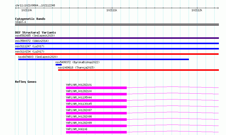Screen dimensions: 226x135
Task: Click the right arrowhead of the ruler
Action: (x=218, y=8)
